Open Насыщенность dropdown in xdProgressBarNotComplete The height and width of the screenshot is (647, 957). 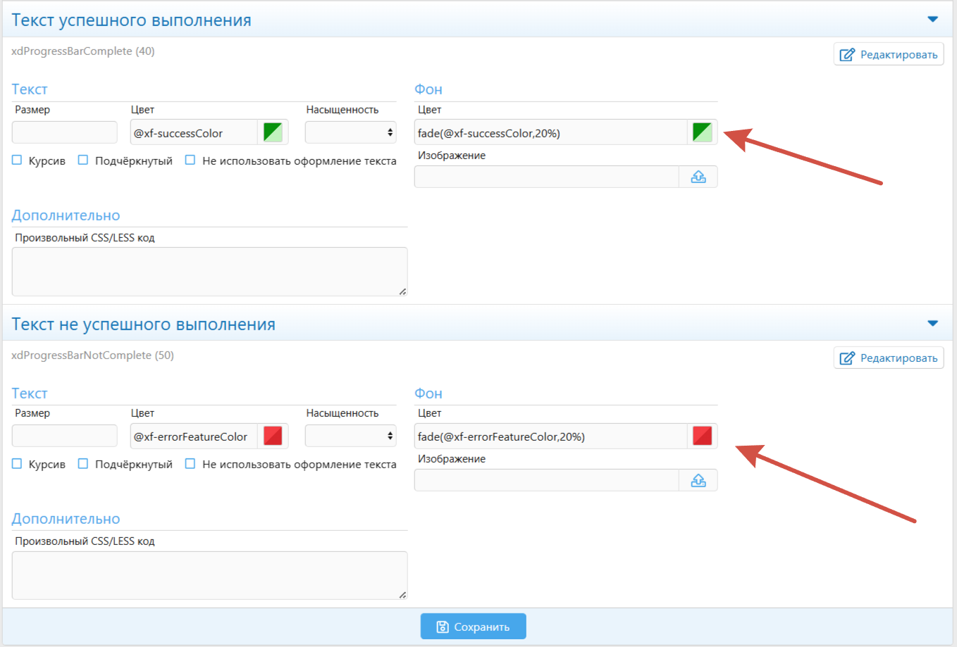coord(351,436)
